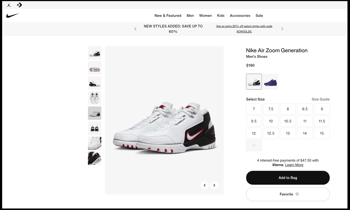Click the $190 price text
350x210 pixels.
pos(250,66)
